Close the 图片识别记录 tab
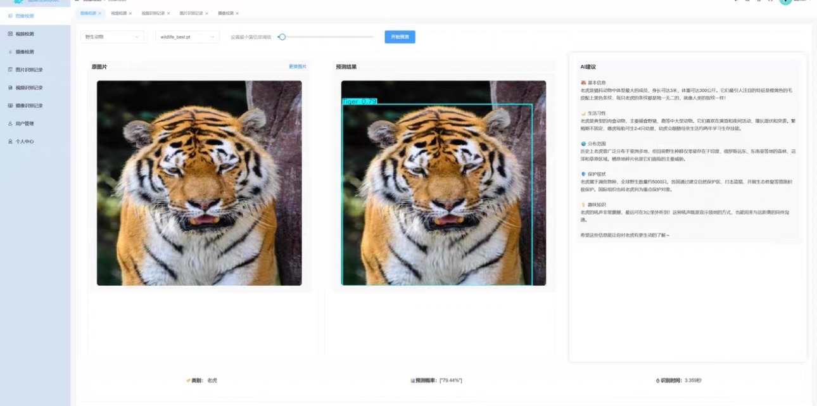 206,13
